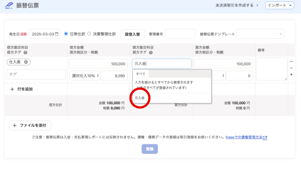301x169 pixels.
Task: Insert a row with the plus icon
Action: pos(291,75)
